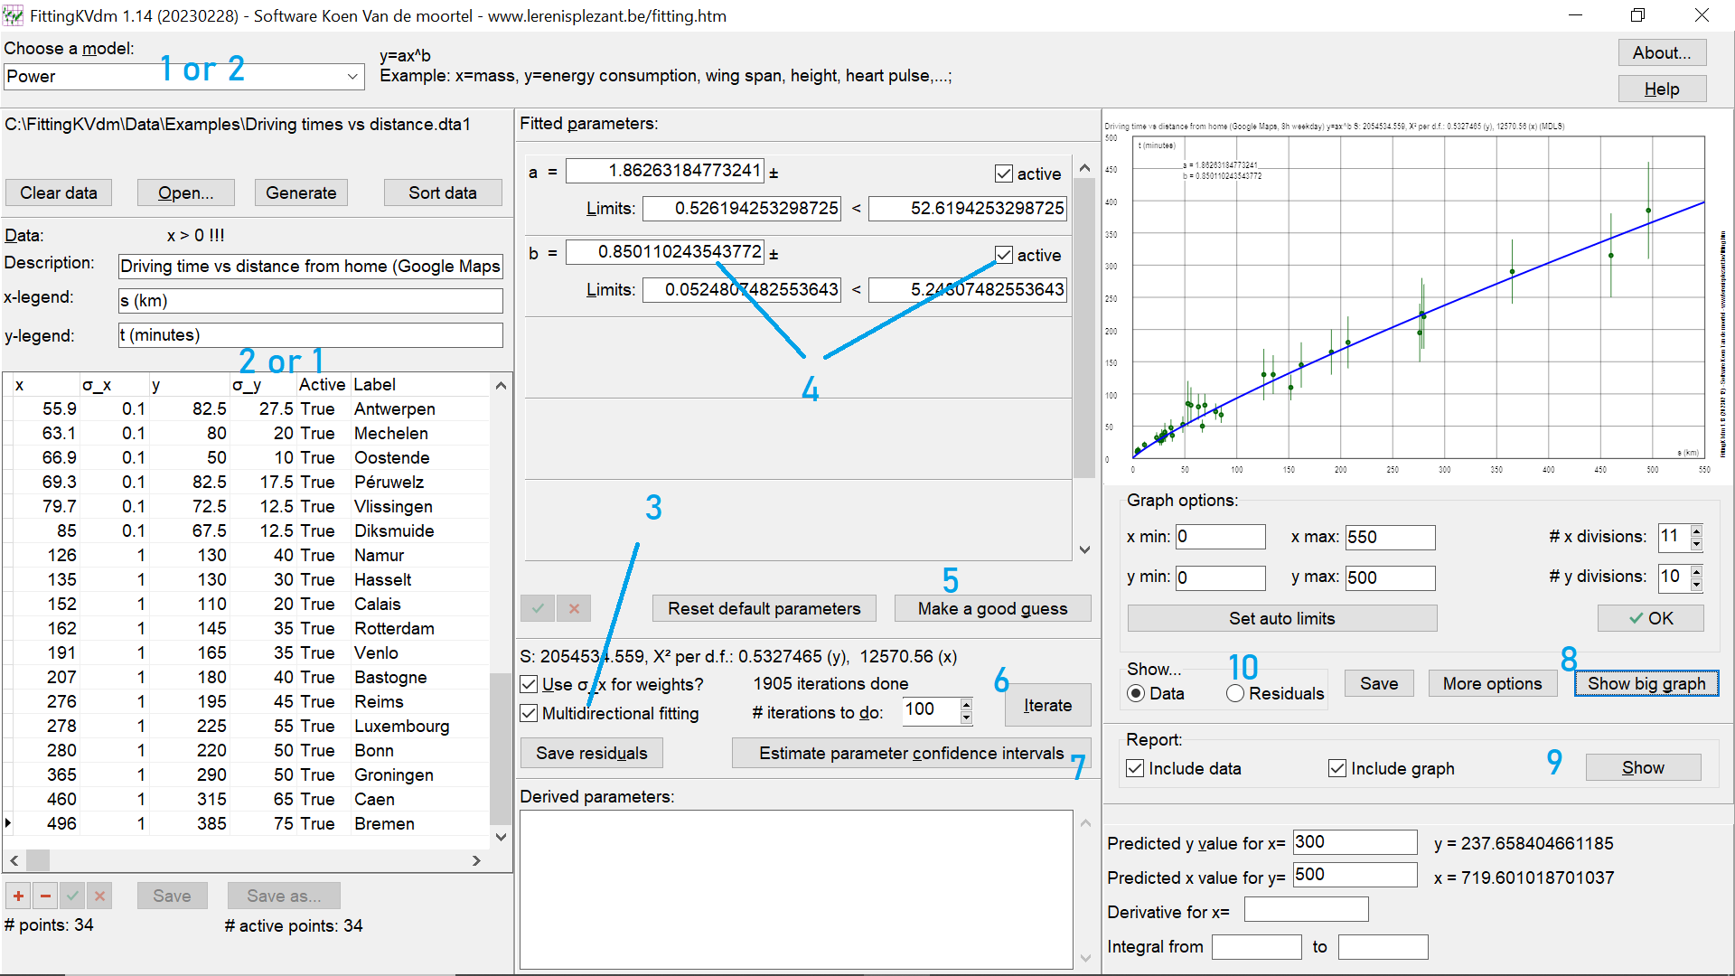Decrease number of y divisions
Viewport: 1735px width, 976px height.
[x=1696, y=585]
